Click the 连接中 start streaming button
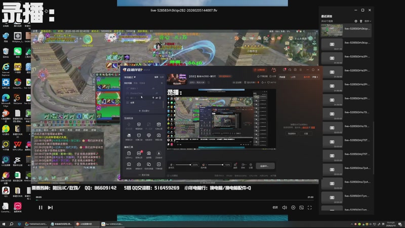405x228 pixels. coord(265,166)
